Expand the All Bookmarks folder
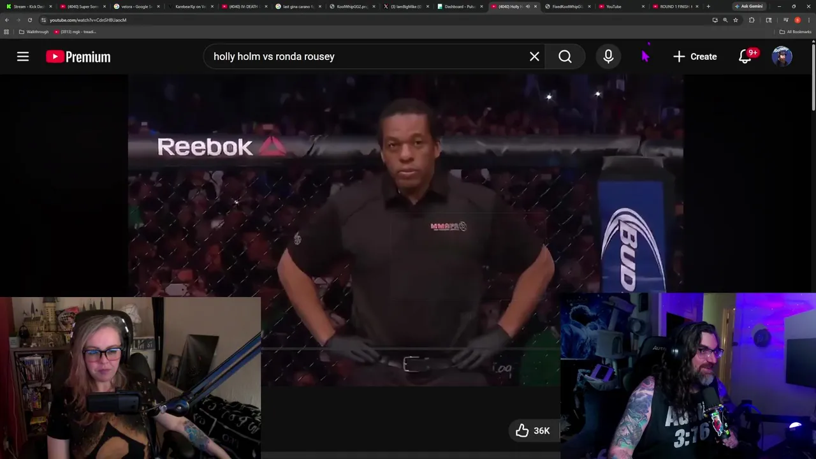816x459 pixels. tap(796, 32)
